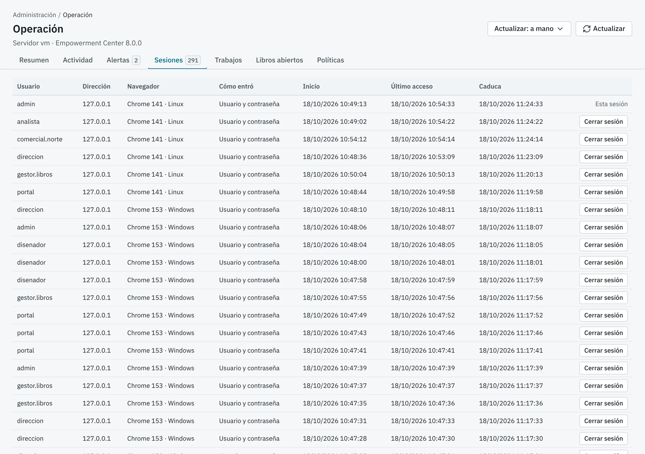Viewport: 645px width, 454px height.
Task: Click the refresh icon in Actualizar button
Action: point(587,29)
